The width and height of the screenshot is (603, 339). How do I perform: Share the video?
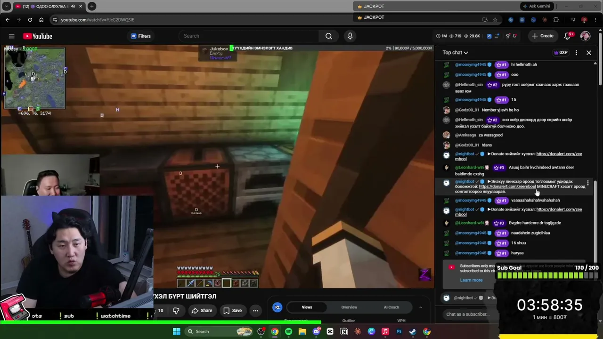pyautogui.click(x=202, y=311)
